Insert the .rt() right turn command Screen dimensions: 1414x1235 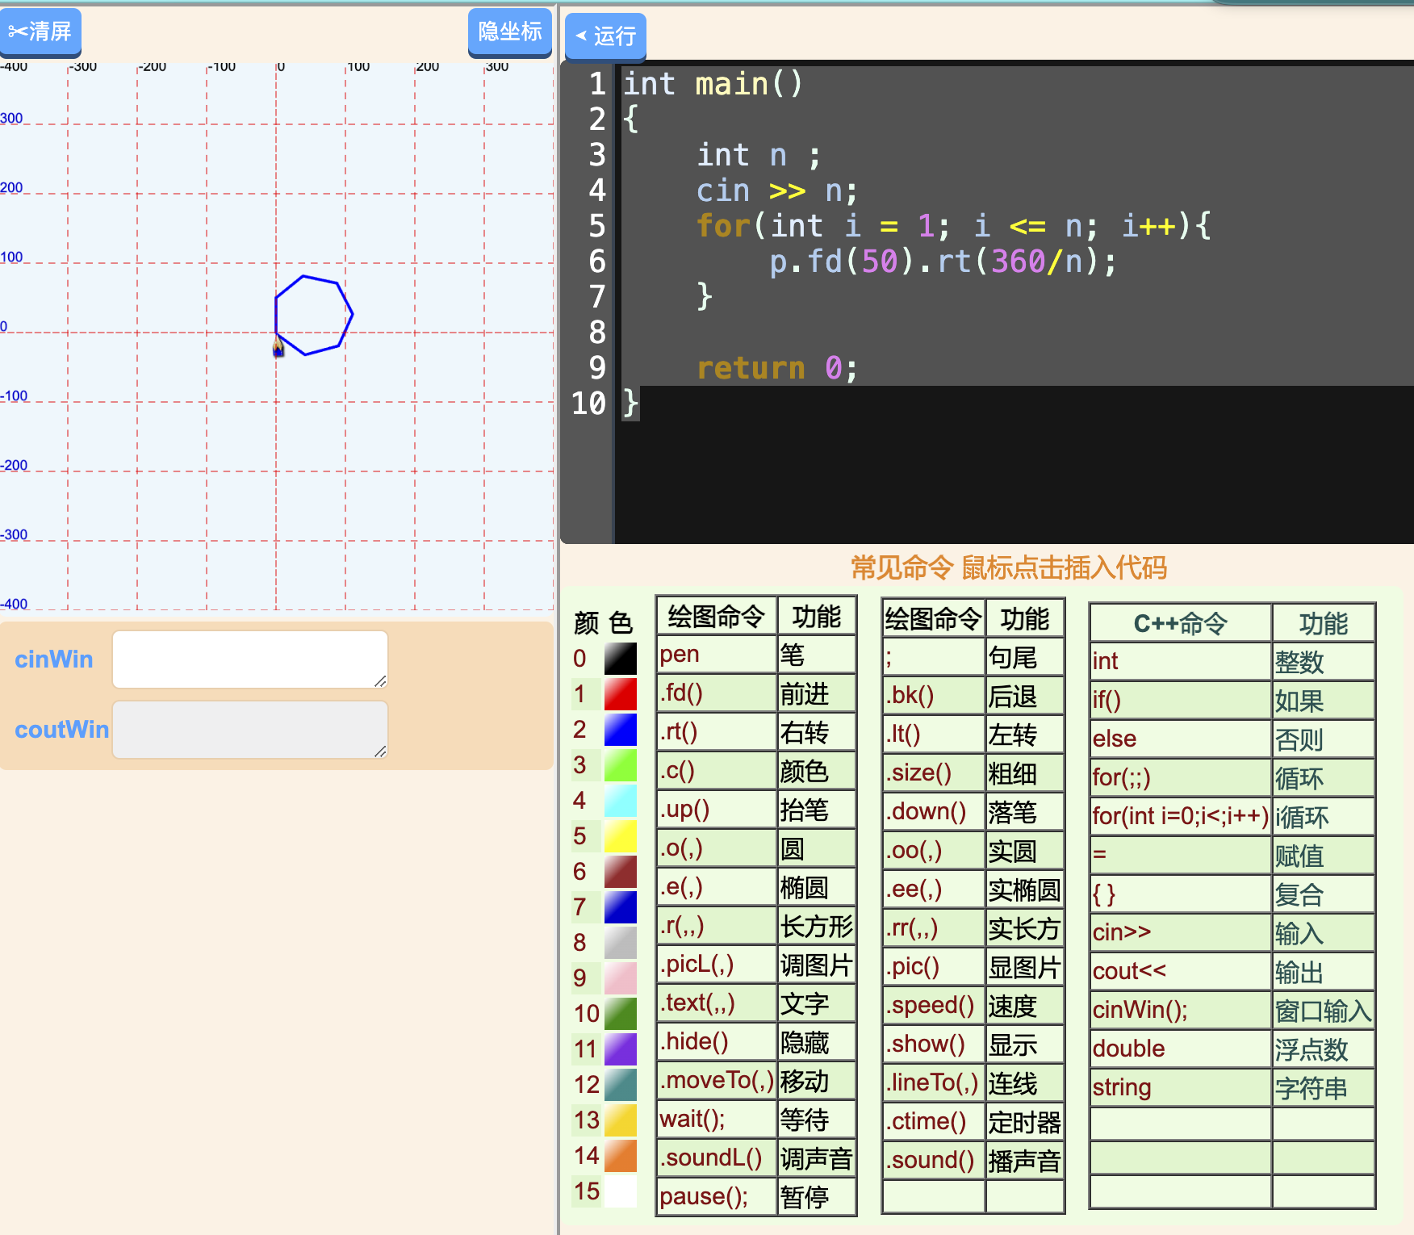click(717, 732)
